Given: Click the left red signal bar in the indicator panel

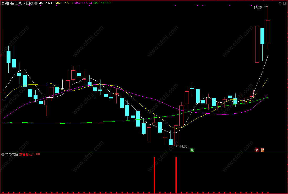Looking at the screenshot, I should (154, 175).
